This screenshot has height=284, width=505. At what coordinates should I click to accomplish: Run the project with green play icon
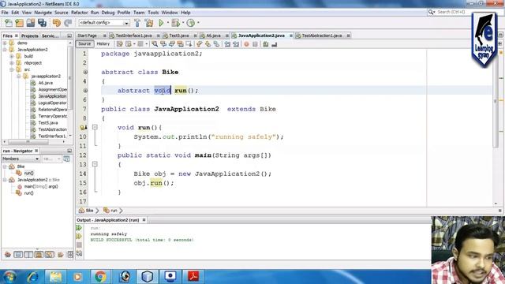(161, 23)
